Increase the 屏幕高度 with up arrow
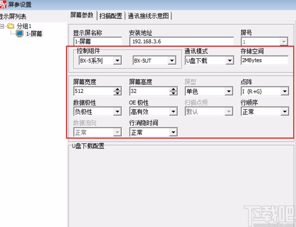This screenshot has width=296, height=227. [x=173, y=89]
